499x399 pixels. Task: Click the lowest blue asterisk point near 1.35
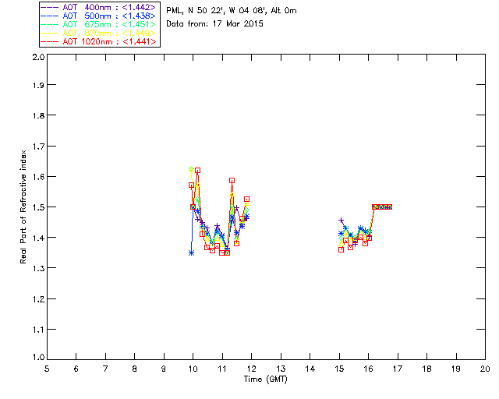pyautogui.click(x=191, y=253)
